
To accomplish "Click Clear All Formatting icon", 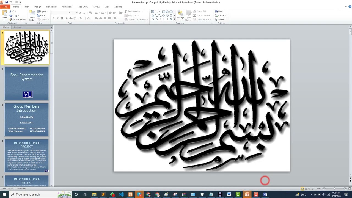I will (90, 13).
